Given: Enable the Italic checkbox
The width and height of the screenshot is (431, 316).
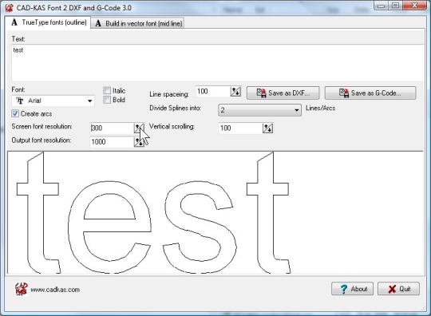Looking at the screenshot, I should 107,90.
